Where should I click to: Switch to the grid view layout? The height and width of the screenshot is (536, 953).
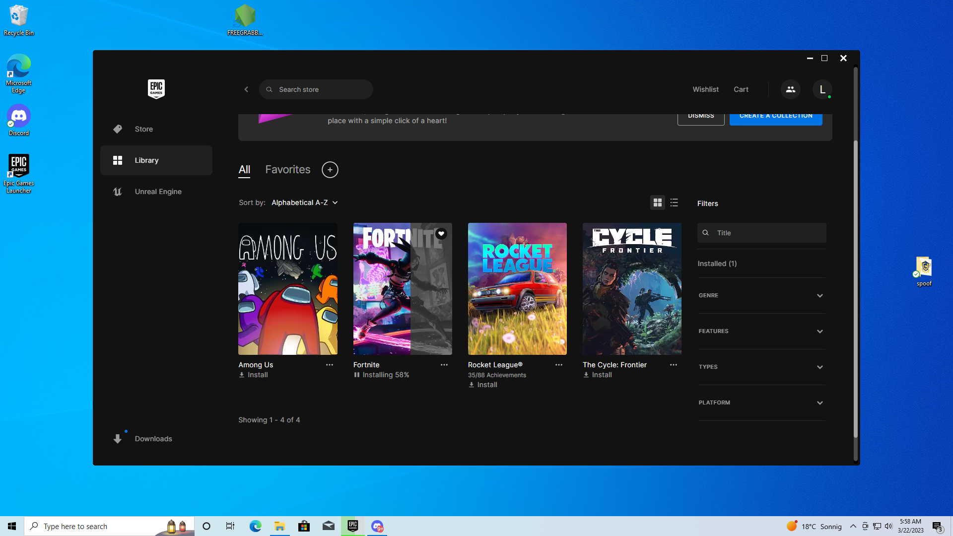click(657, 202)
